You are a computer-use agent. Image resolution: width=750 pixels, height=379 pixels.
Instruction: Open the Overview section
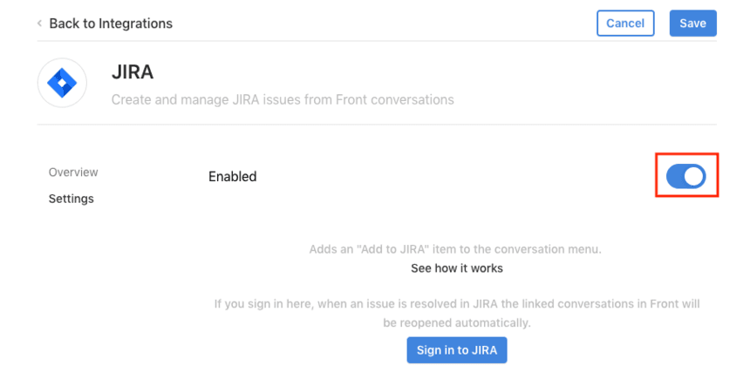tap(73, 172)
